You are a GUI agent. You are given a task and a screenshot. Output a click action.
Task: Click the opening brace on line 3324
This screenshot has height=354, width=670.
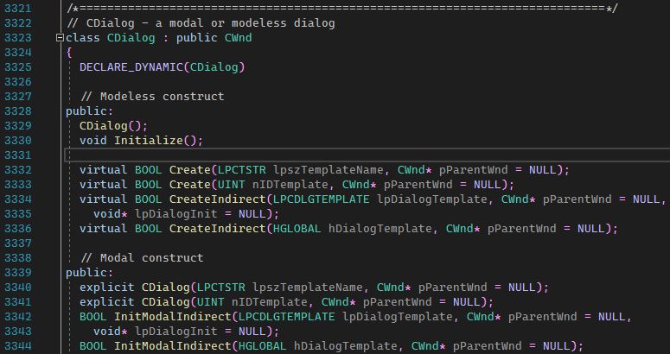tap(69, 53)
